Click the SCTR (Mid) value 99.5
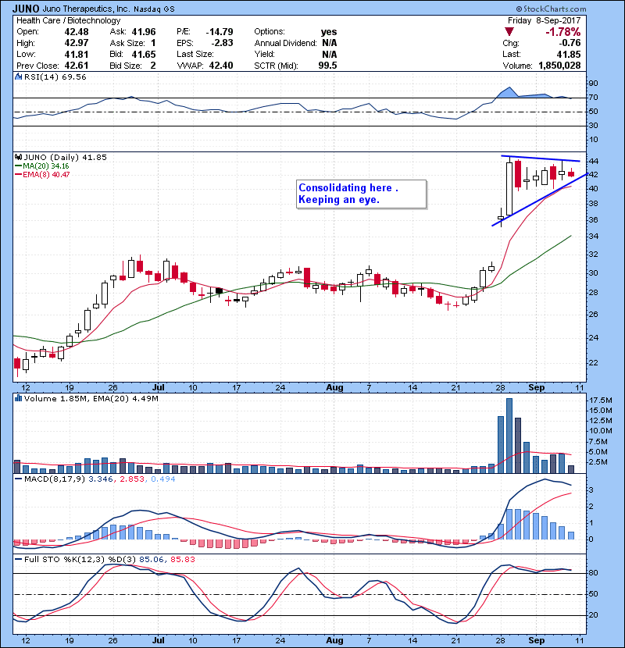The image size is (625, 648). click(327, 66)
